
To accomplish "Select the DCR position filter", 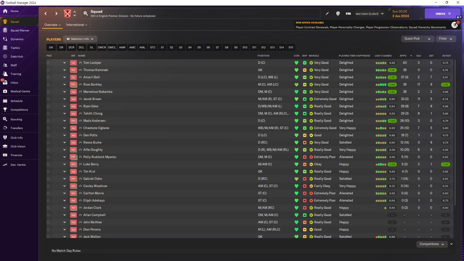I will coord(71,47).
